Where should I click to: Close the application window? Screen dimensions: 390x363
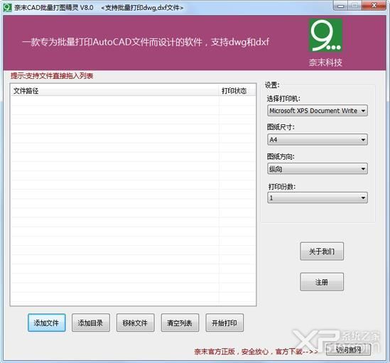(374, 6)
